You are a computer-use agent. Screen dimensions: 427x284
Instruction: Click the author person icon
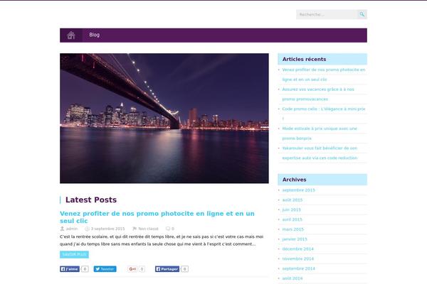click(62, 229)
